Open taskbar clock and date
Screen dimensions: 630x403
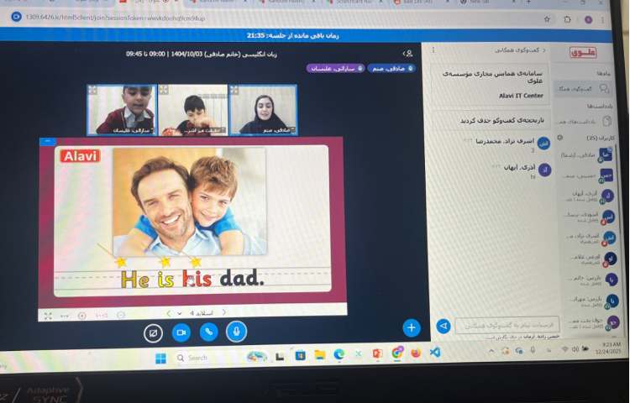(608, 348)
